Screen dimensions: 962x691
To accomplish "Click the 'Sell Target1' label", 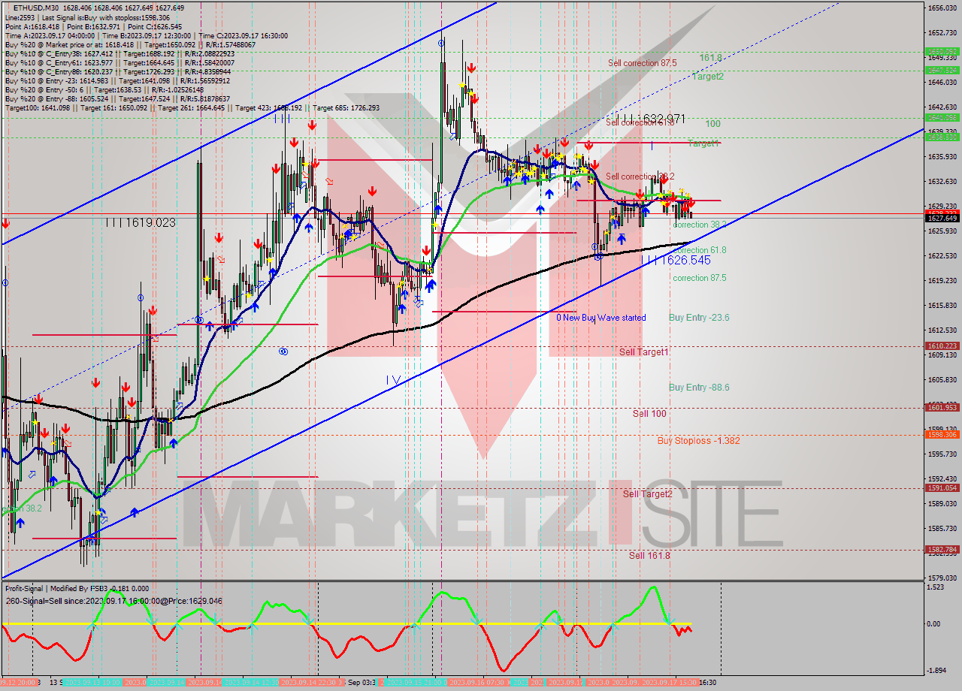I will 643,352.
